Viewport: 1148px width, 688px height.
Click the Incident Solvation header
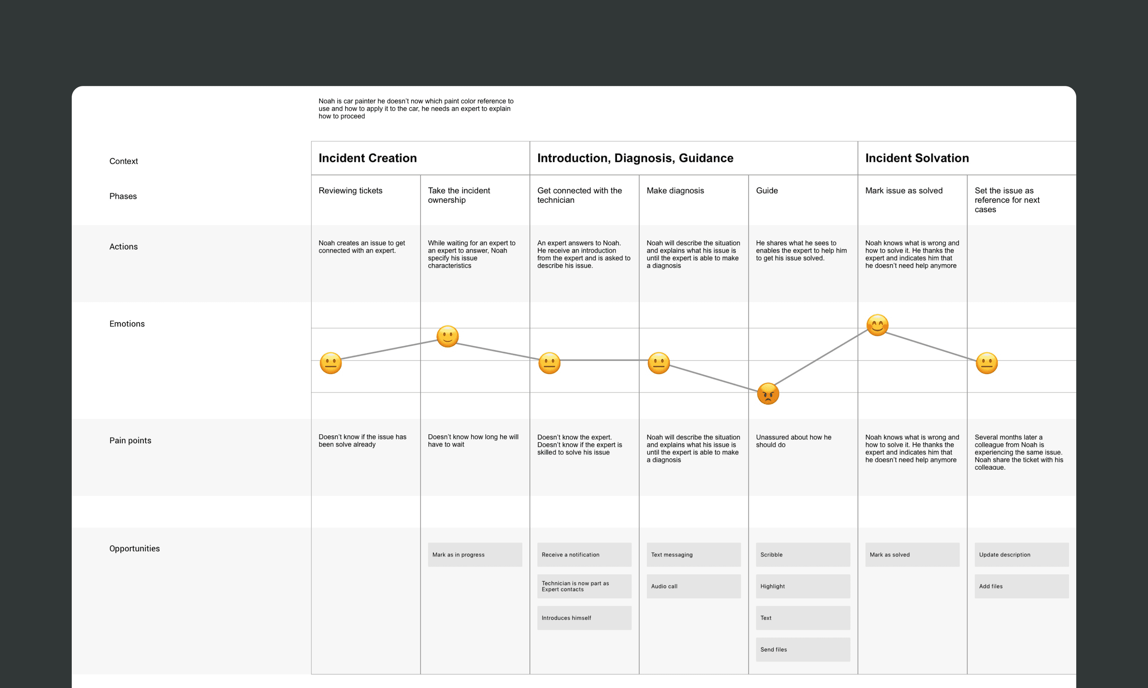pos(917,158)
